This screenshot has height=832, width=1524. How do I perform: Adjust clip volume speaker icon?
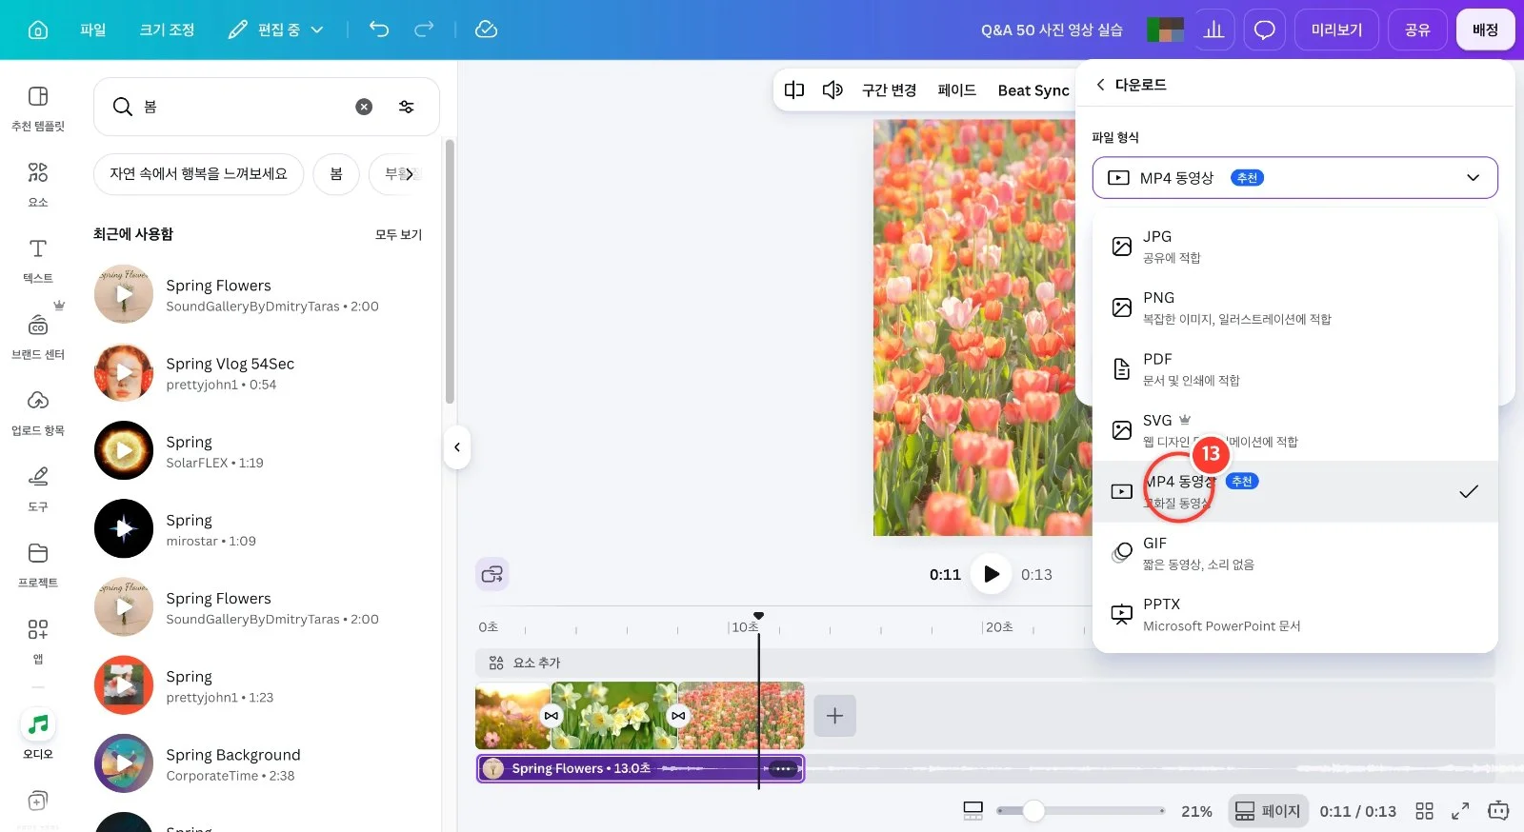click(x=832, y=89)
